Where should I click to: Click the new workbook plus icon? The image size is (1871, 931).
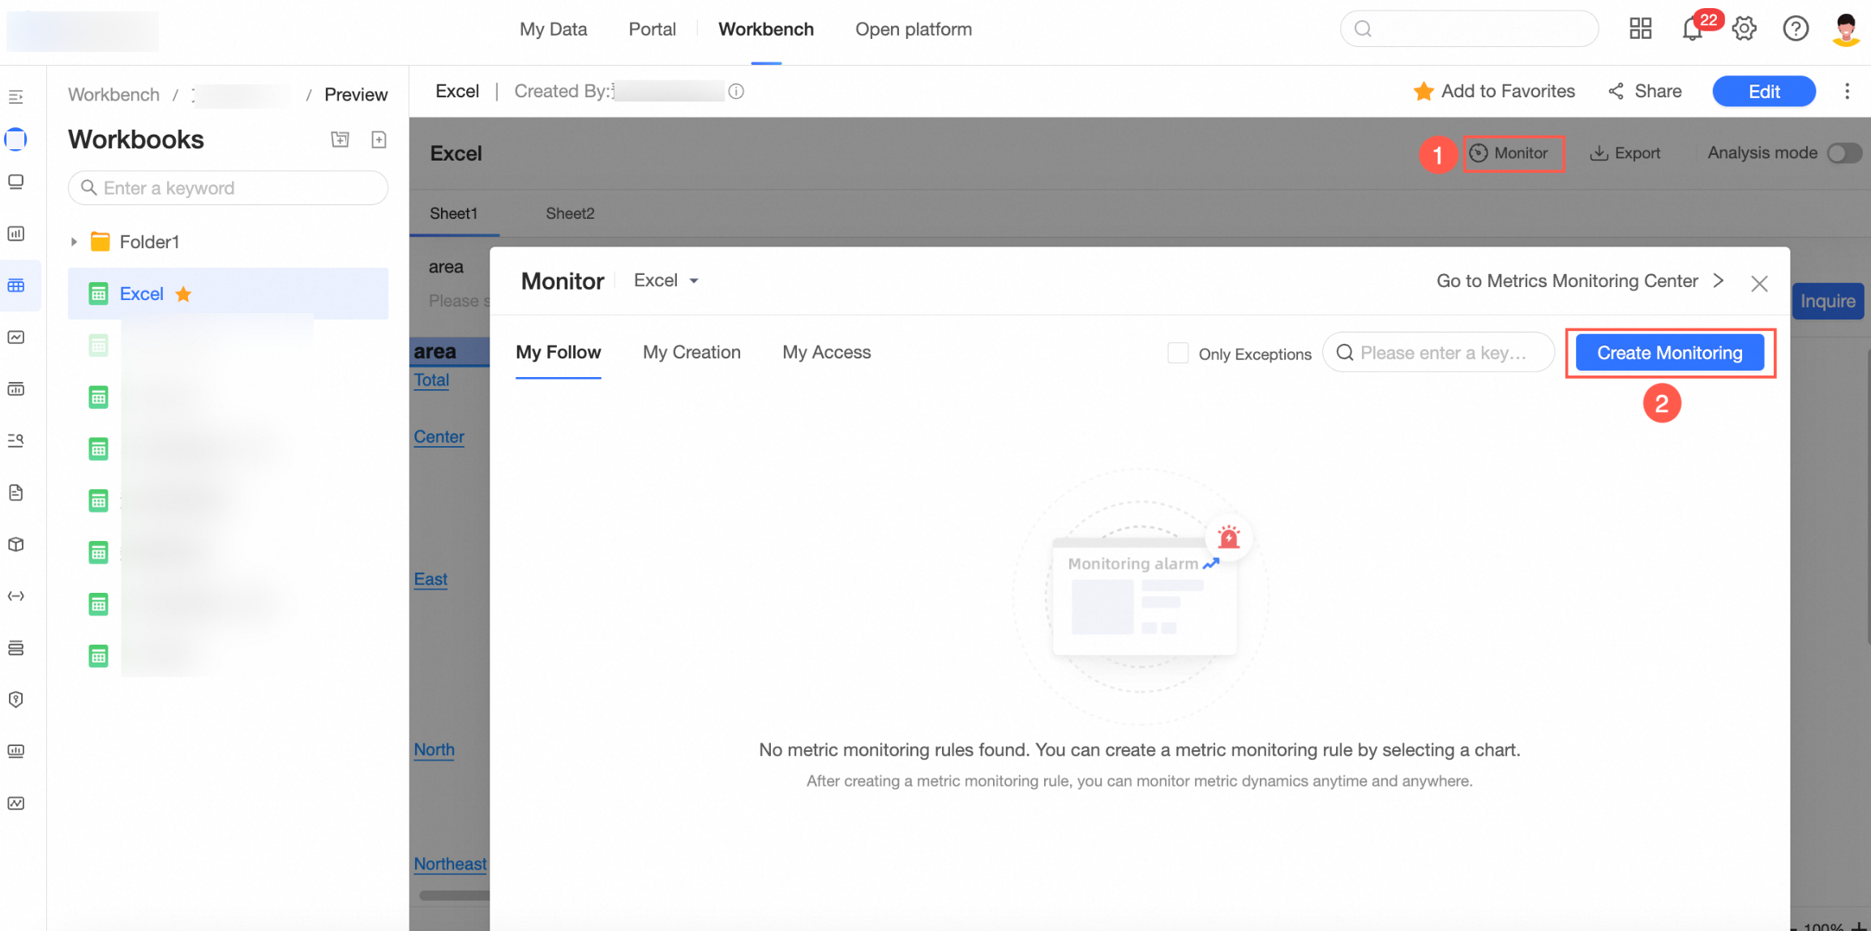coord(379,139)
